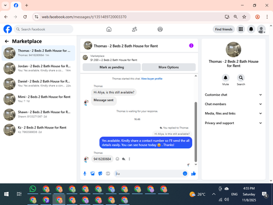Click Thomas listing avatar in right panel
Viewport: 273px width, 205px height.
click(x=234, y=50)
